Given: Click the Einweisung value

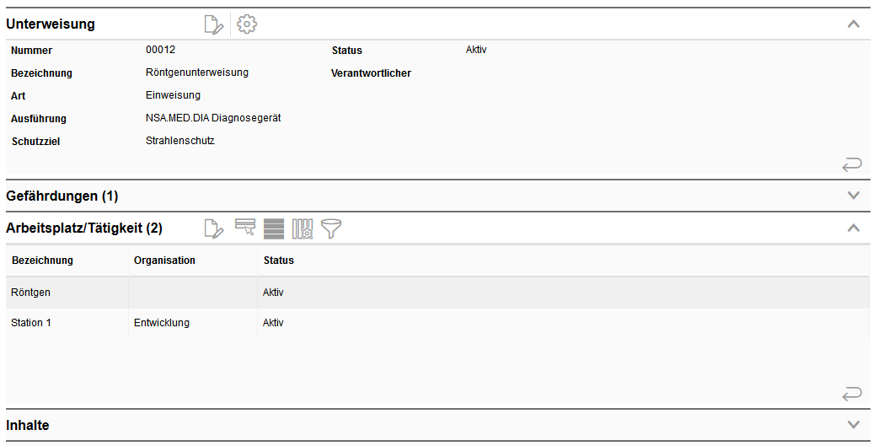Looking at the screenshot, I should tap(173, 95).
